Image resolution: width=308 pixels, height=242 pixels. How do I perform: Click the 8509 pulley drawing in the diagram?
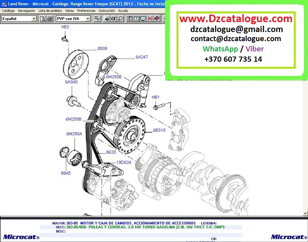(76, 64)
